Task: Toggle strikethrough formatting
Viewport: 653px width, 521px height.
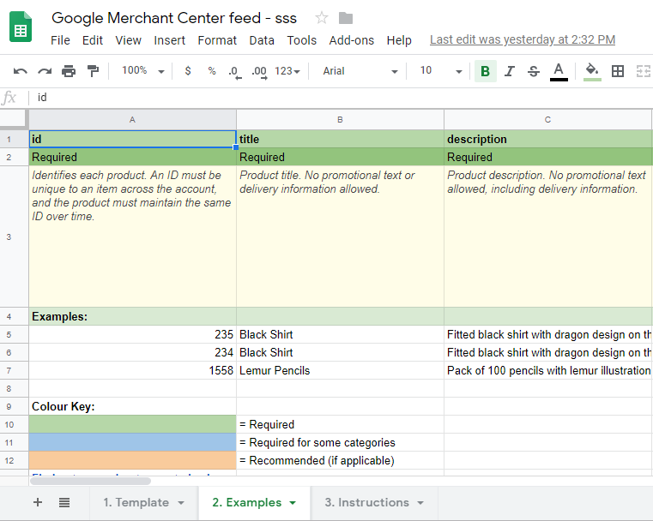Action: click(534, 71)
